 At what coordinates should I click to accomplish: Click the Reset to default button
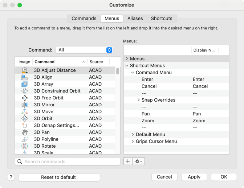(59, 177)
